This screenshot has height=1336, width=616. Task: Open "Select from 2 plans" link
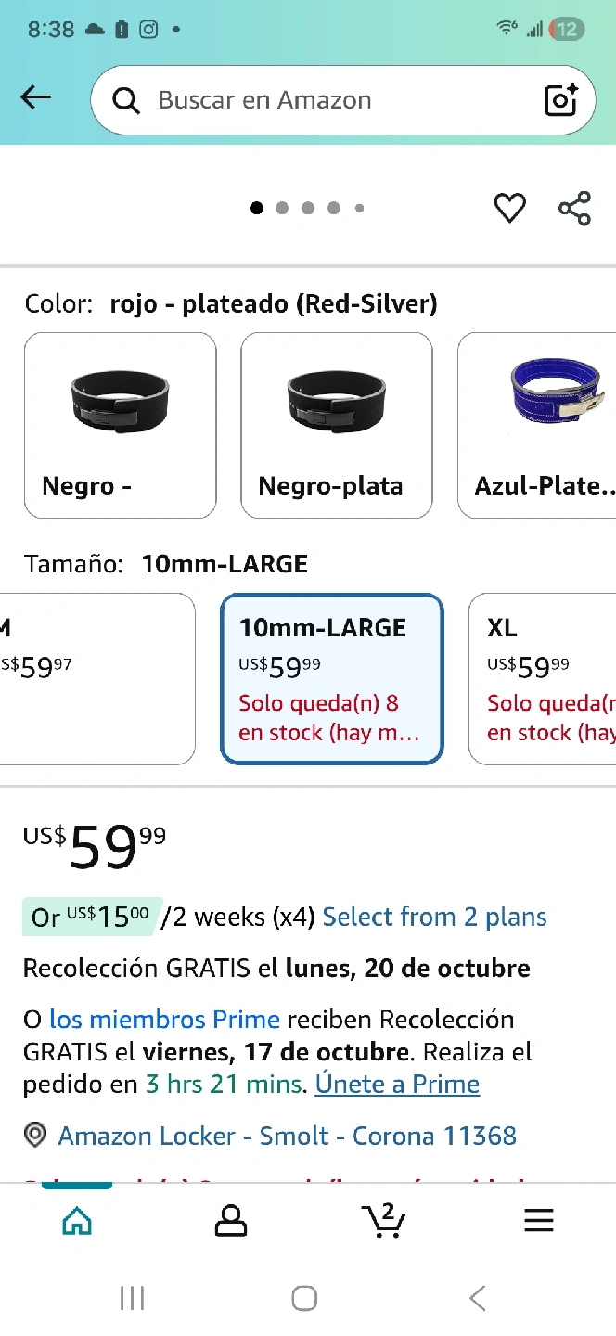point(434,918)
